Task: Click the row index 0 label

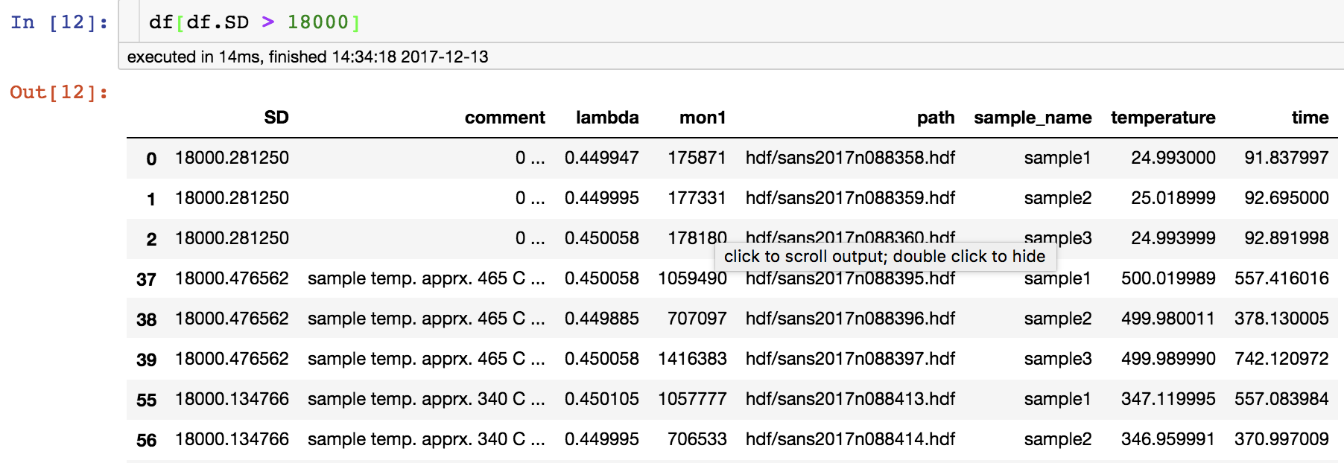Action: point(151,159)
